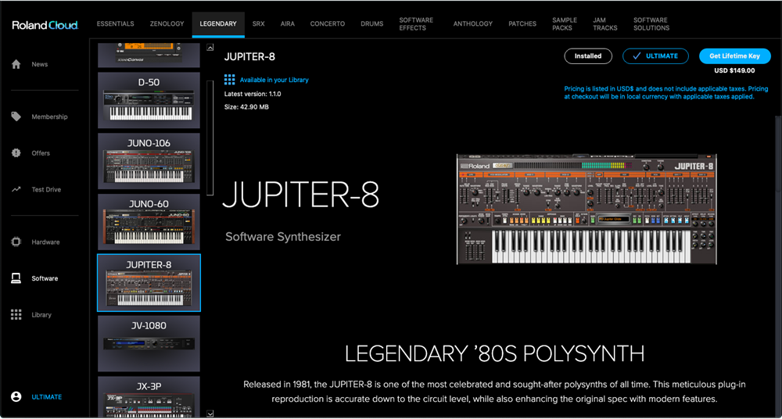This screenshot has height=419, width=782.
Task: Go to Membership in sidebar
Action: point(49,116)
